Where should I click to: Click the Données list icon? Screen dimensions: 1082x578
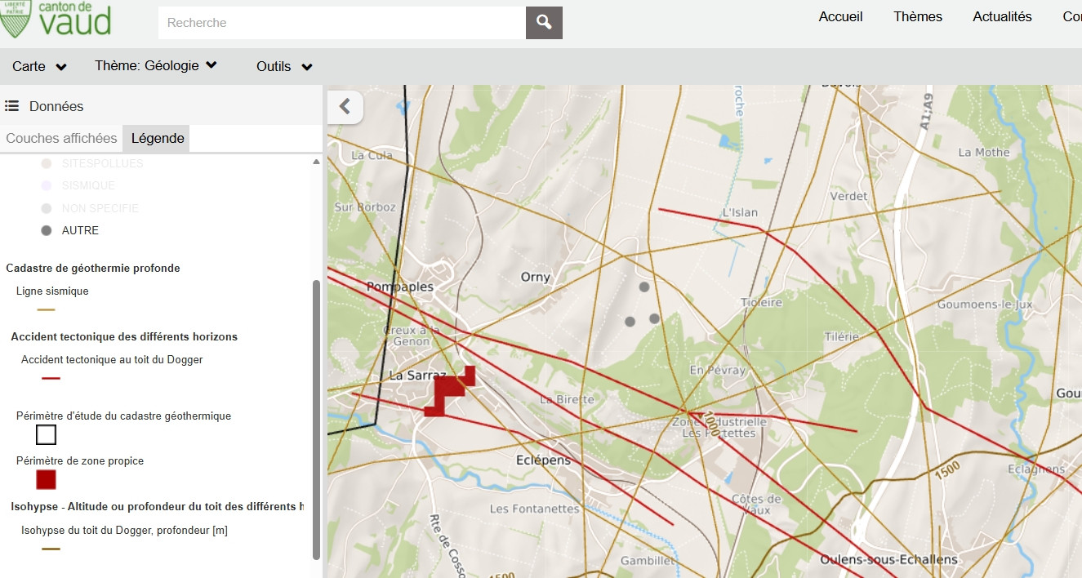[x=12, y=106]
